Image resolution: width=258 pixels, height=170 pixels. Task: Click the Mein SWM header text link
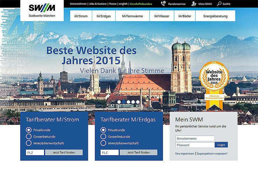tap(205, 4)
